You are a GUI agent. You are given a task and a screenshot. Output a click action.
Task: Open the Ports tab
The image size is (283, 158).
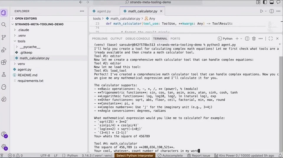click(175, 39)
